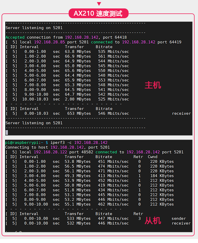Click the Retr column header in client table

[x=138, y=157]
